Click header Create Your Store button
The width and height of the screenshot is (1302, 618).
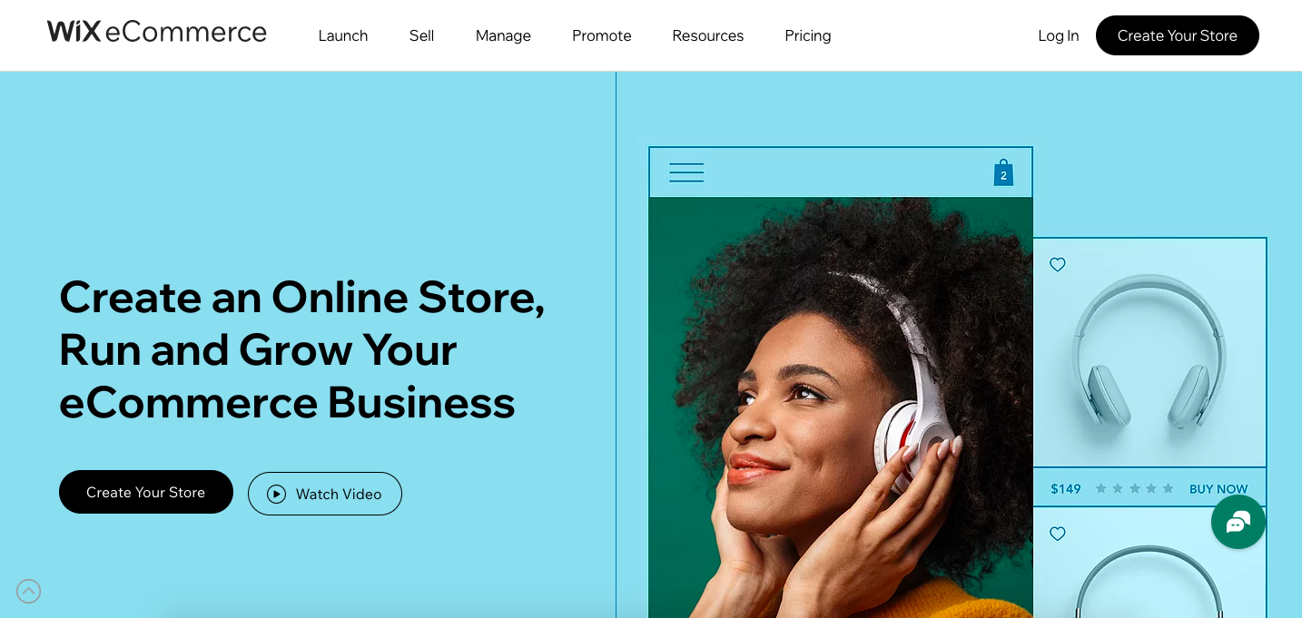point(1178,35)
